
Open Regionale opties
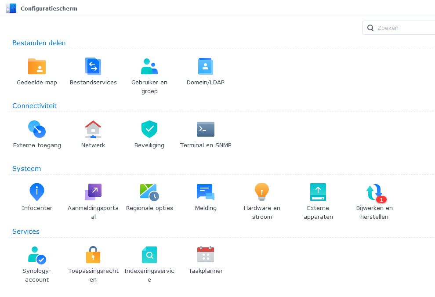(x=149, y=192)
